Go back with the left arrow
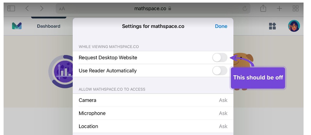The width and height of the screenshot is (311, 135). (27, 8)
